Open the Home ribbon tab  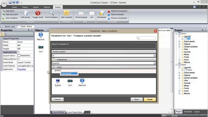click(14, 7)
